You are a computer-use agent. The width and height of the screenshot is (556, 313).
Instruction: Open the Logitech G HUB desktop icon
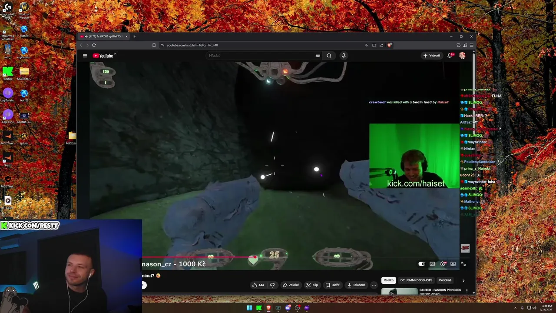coord(7,10)
